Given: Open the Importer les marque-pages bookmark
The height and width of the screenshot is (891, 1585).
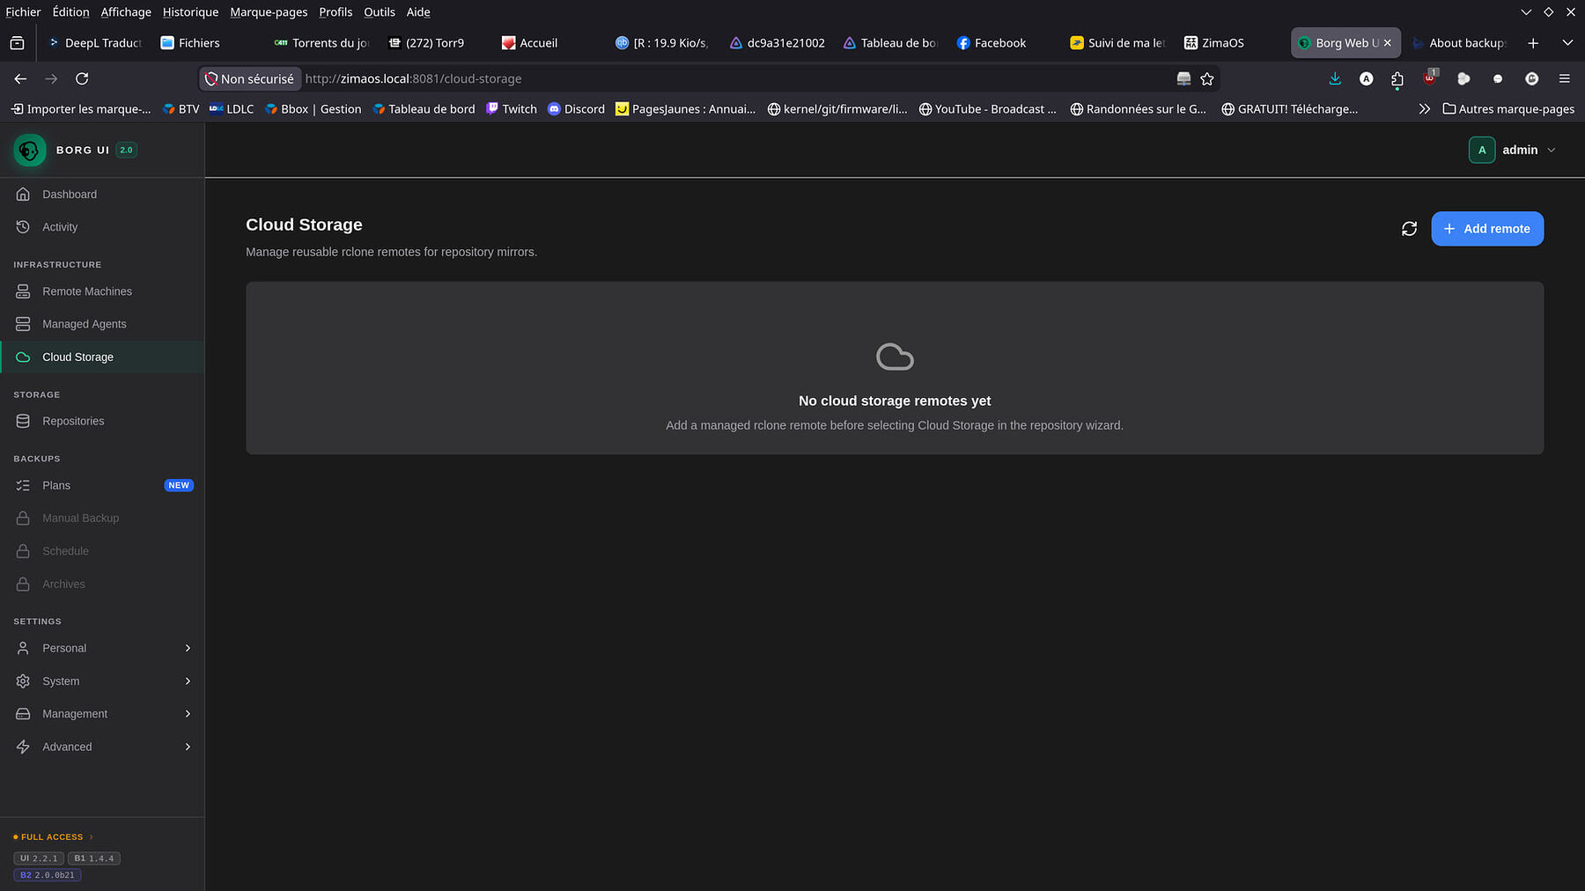Looking at the screenshot, I should [x=80, y=109].
